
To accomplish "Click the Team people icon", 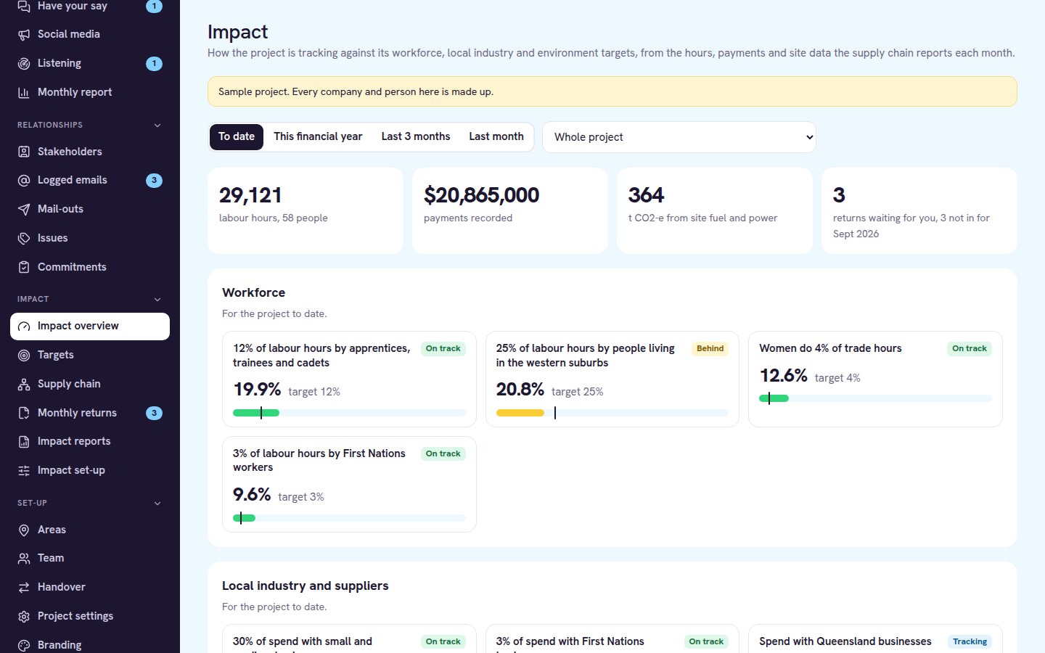I will click(x=24, y=558).
